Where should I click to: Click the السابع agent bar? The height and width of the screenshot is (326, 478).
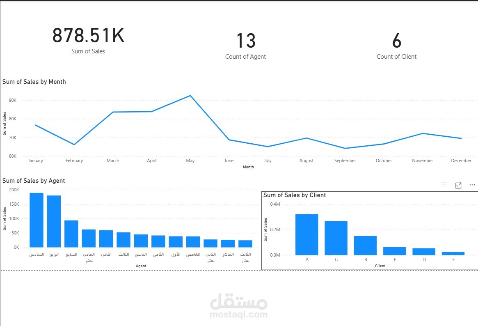(71, 234)
